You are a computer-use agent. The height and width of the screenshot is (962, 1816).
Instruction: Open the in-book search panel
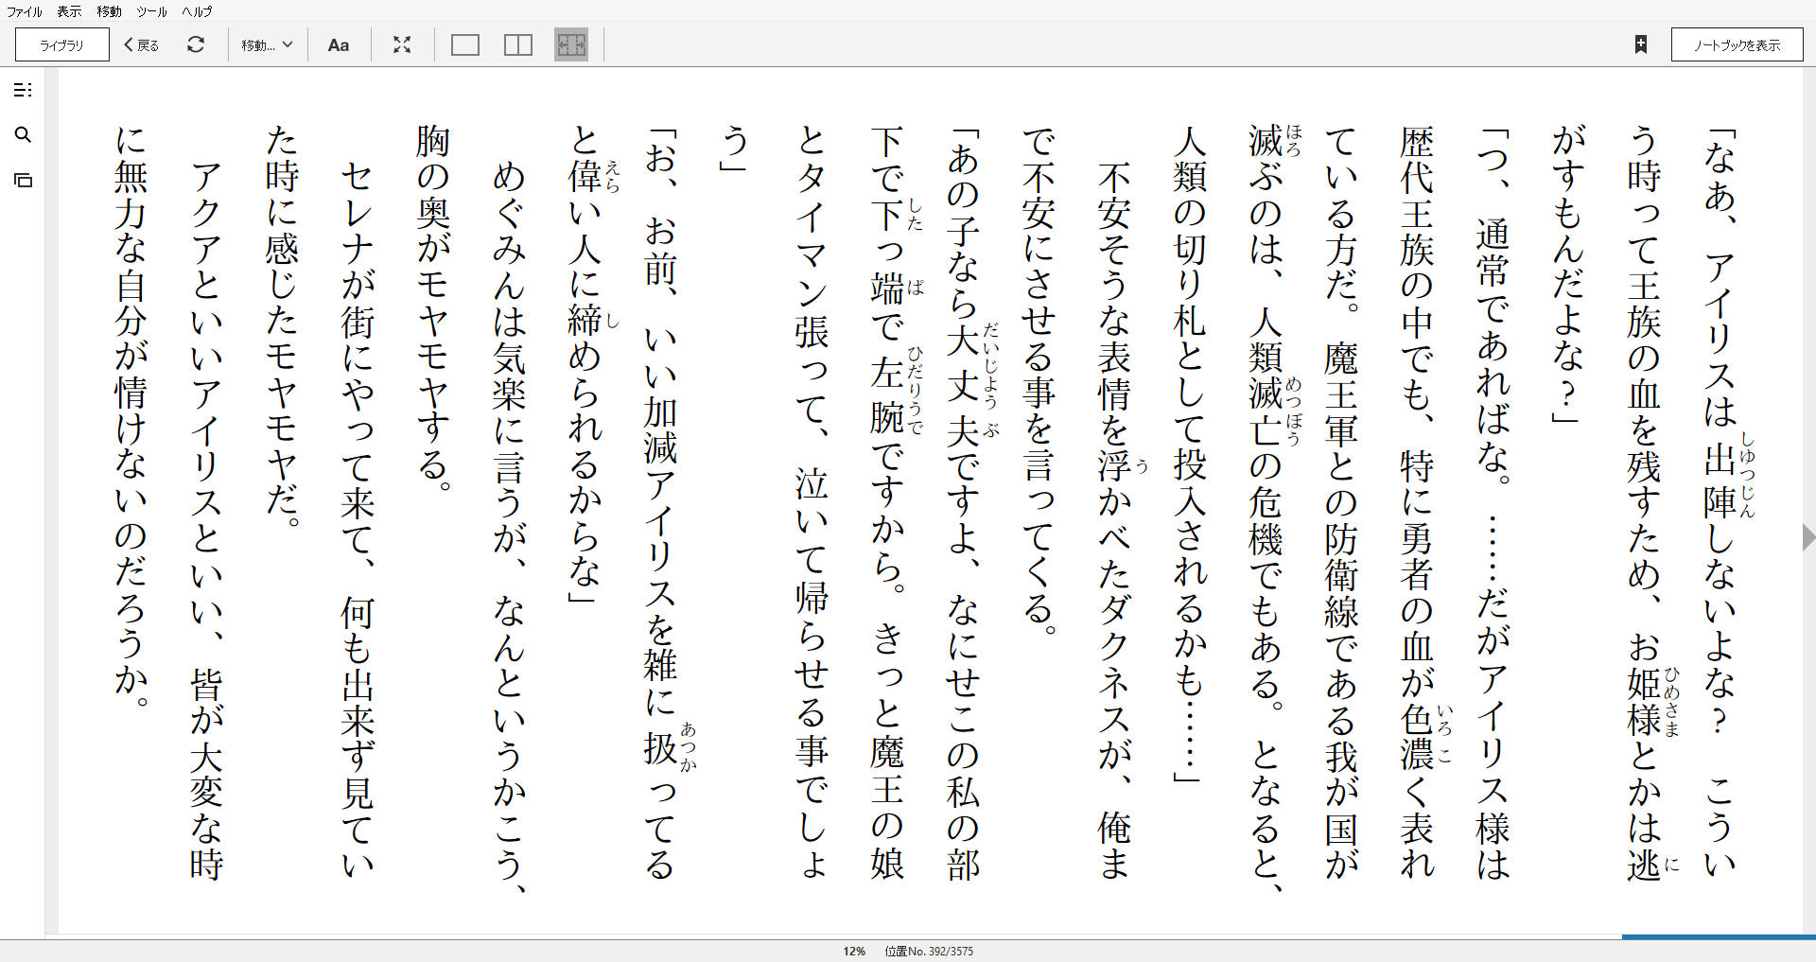coord(23,135)
